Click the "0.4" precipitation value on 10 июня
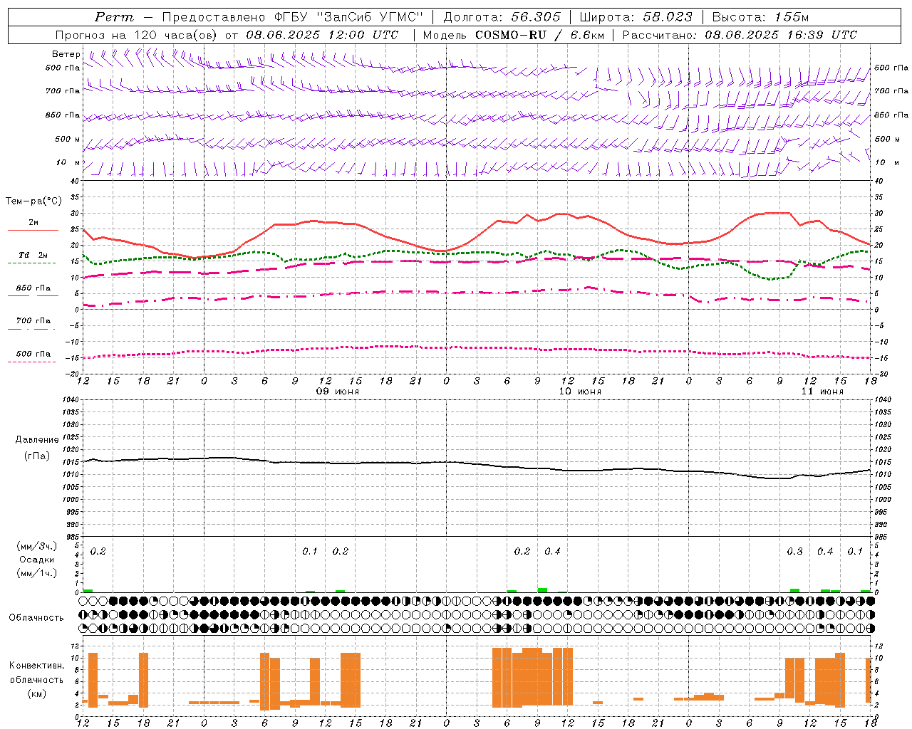 point(552,552)
